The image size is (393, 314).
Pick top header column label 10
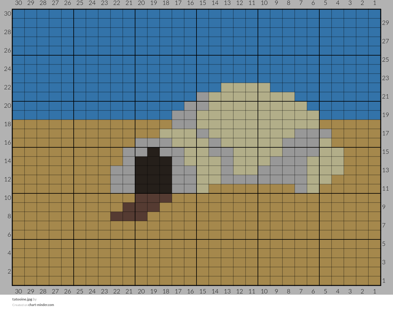pyautogui.click(x=264, y=3)
